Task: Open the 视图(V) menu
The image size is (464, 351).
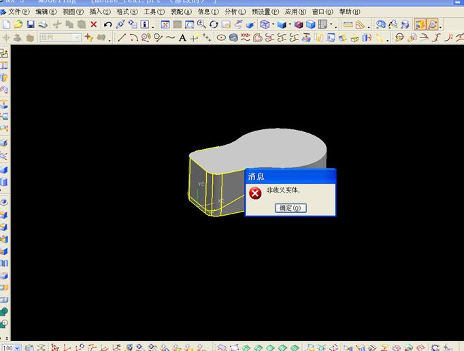Action: pos(73,12)
